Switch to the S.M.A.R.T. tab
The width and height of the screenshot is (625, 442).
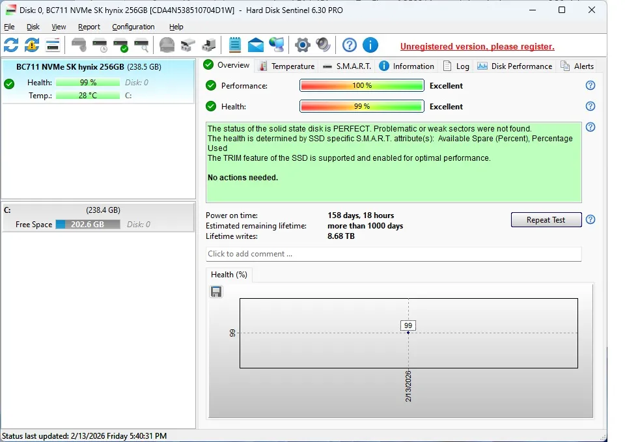347,66
